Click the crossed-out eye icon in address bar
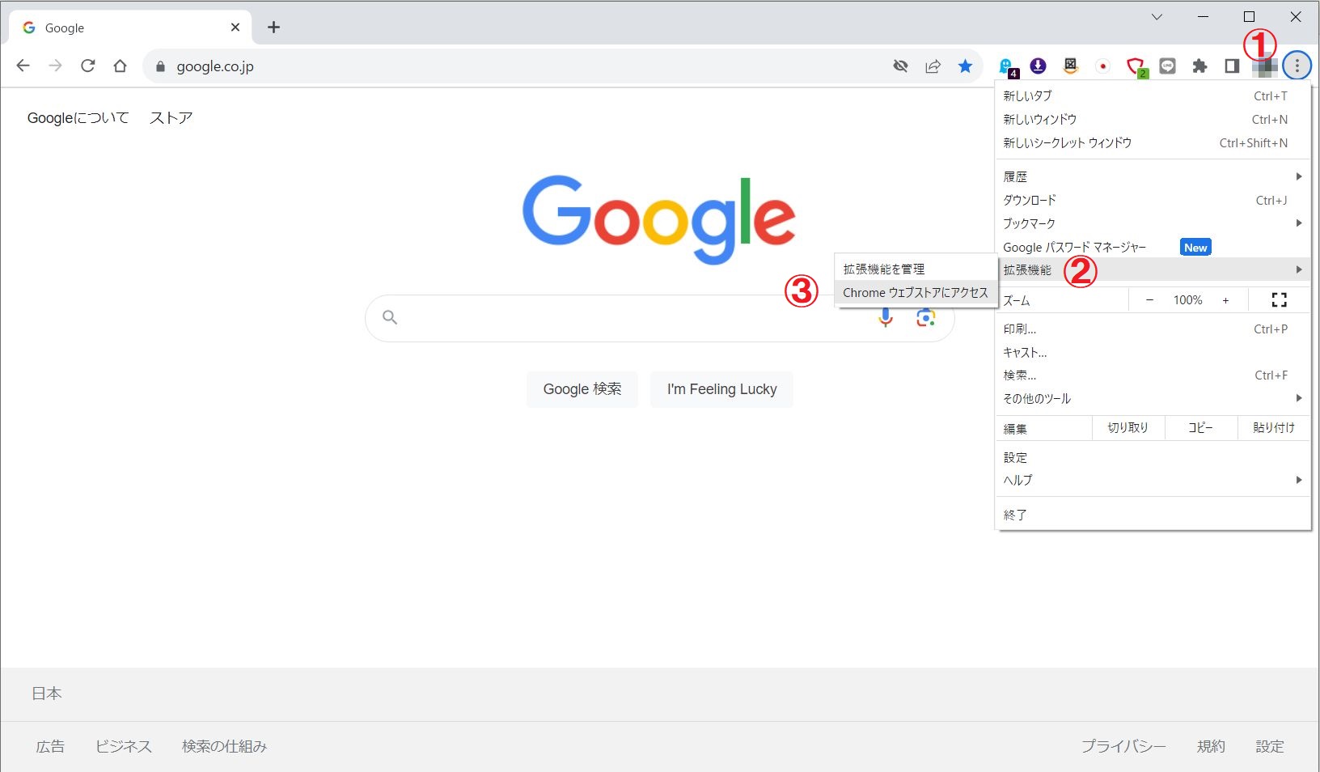The image size is (1320, 772). [x=900, y=66]
